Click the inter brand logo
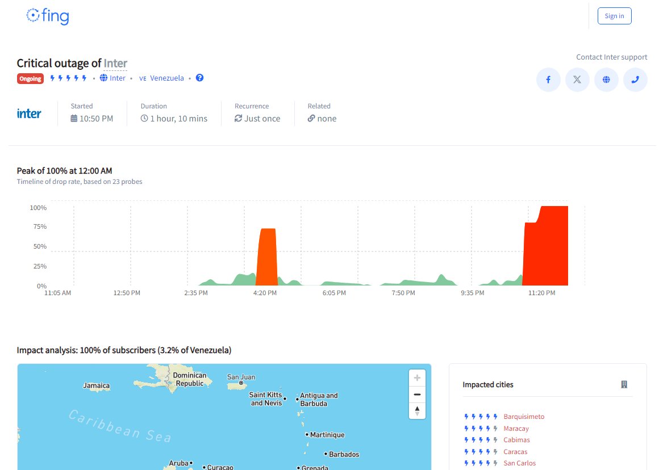659x470 pixels. tap(29, 114)
